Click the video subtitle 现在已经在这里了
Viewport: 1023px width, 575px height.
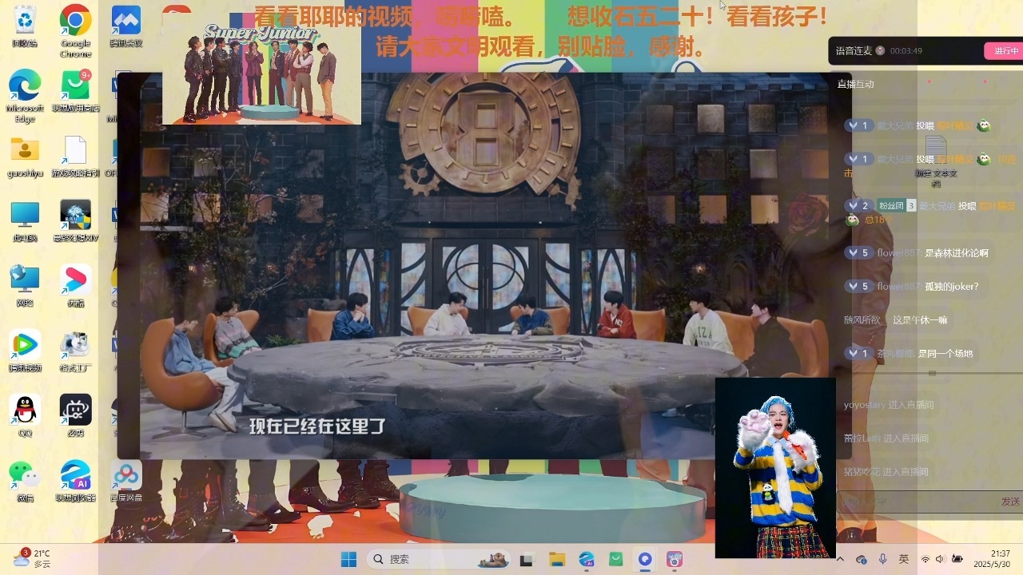(317, 426)
